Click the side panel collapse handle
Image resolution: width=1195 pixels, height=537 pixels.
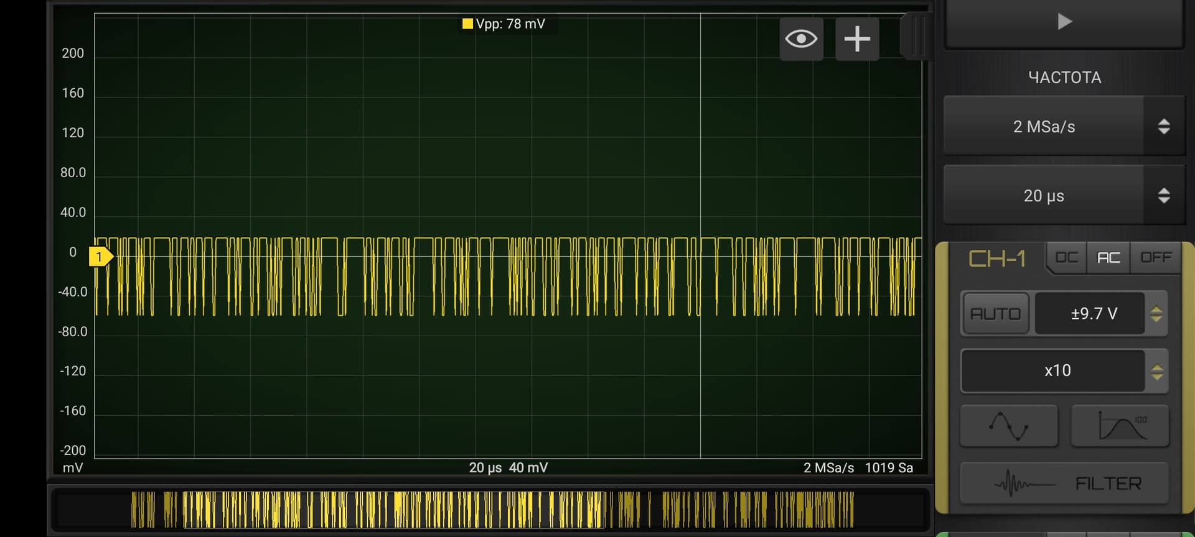pyautogui.click(x=916, y=36)
